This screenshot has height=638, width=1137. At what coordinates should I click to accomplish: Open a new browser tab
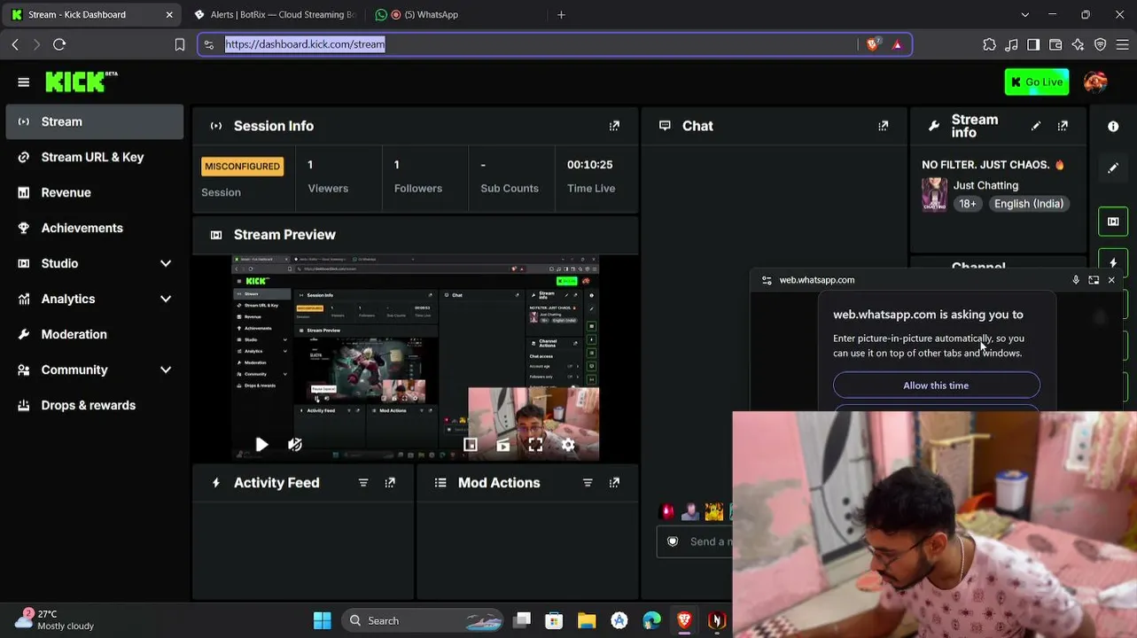[561, 14]
